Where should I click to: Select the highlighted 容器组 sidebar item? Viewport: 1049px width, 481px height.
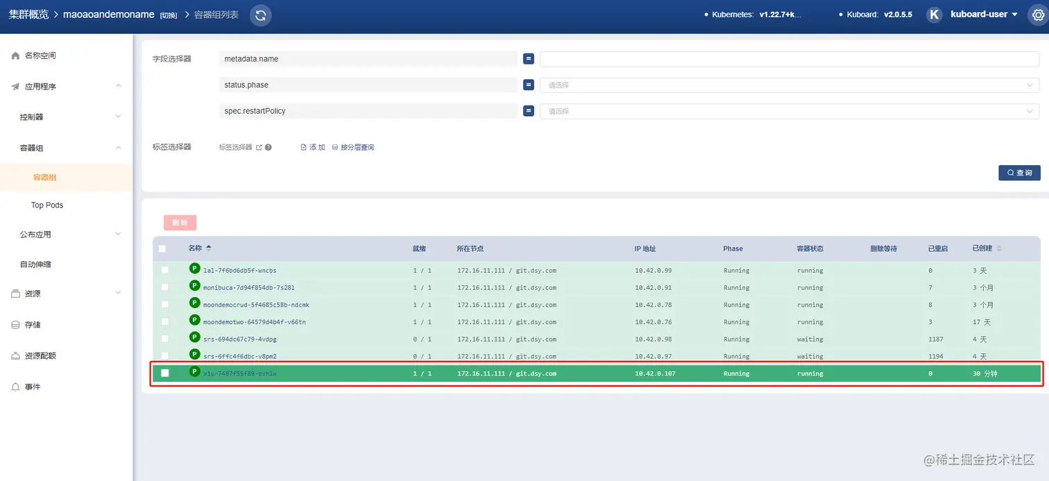point(66,178)
